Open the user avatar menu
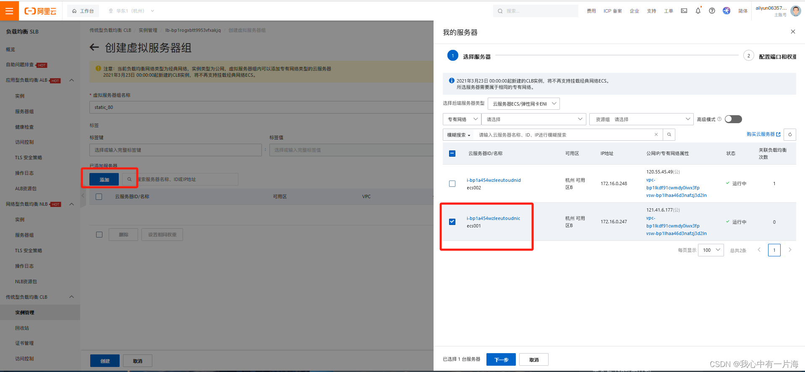Image resolution: width=805 pixels, height=372 pixels. [x=795, y=11]
